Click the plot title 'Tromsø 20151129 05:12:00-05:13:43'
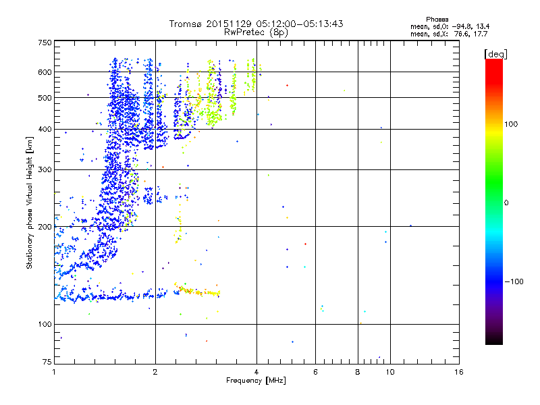This screenshot has width=540, height=405. pyautogui.click(x=256, y=24)
